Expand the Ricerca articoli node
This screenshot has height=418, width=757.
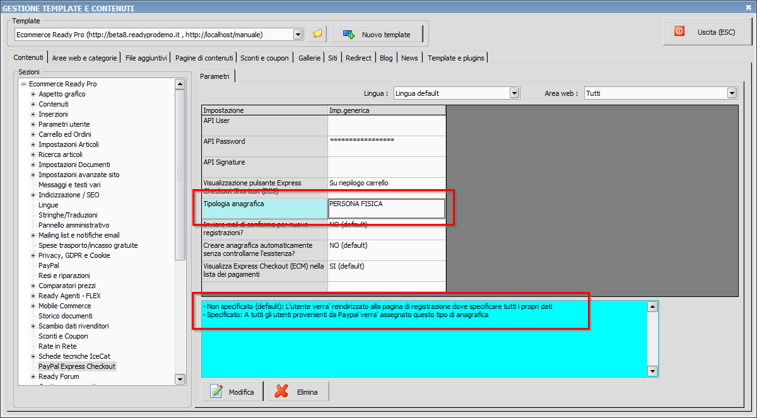(x=33, y=154)
